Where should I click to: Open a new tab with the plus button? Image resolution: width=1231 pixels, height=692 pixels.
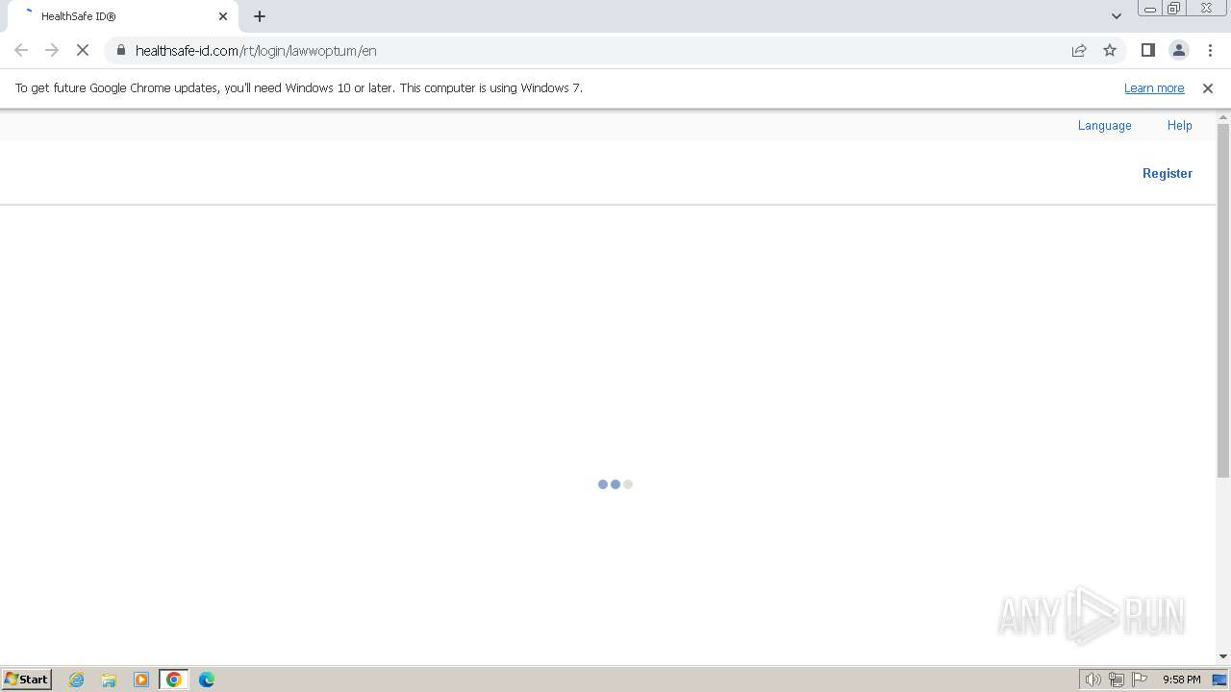pyautogui.click(x=260, y=16)
